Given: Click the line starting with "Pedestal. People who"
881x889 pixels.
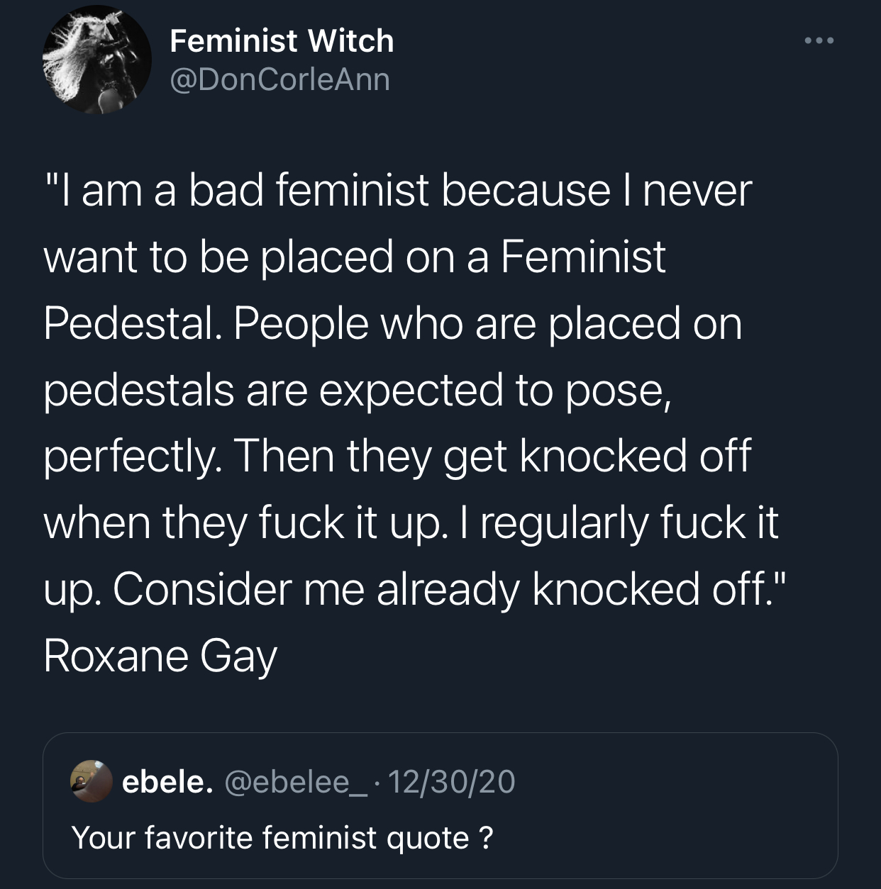Looking at the screenshot, I should [x=392, y=323].
